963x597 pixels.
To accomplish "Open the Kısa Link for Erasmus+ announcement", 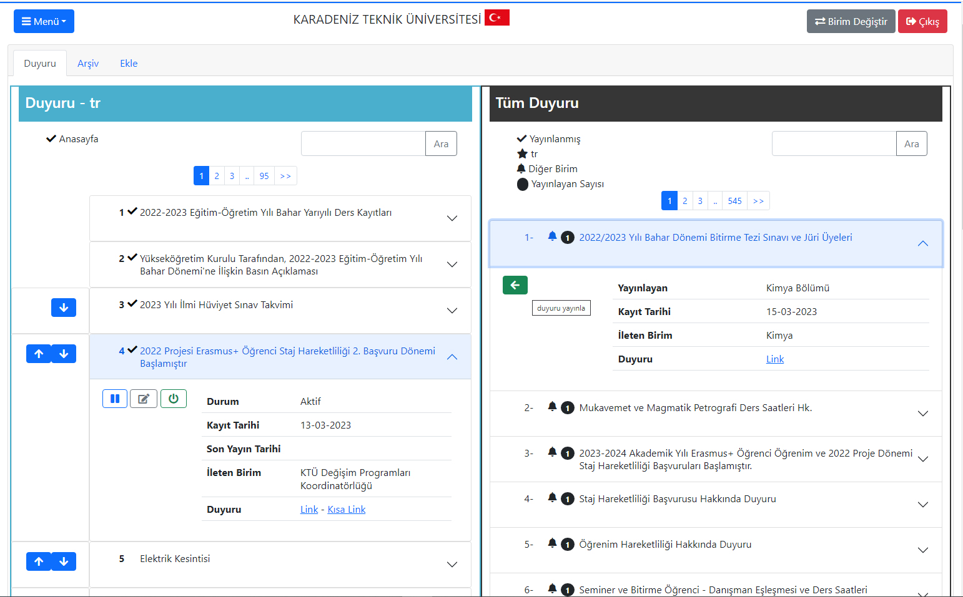I will (347, 509).
